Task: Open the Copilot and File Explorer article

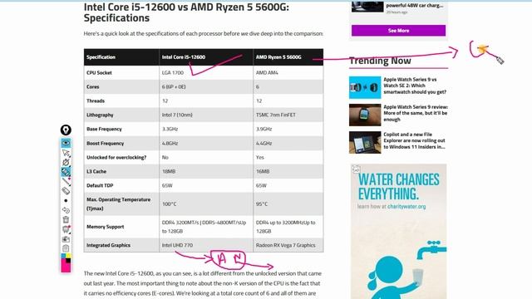Action: click(414, 140)
